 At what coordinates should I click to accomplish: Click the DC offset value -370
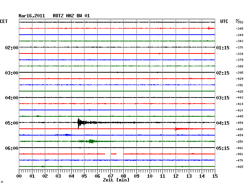pyautogui.click(x=239, y=47)
